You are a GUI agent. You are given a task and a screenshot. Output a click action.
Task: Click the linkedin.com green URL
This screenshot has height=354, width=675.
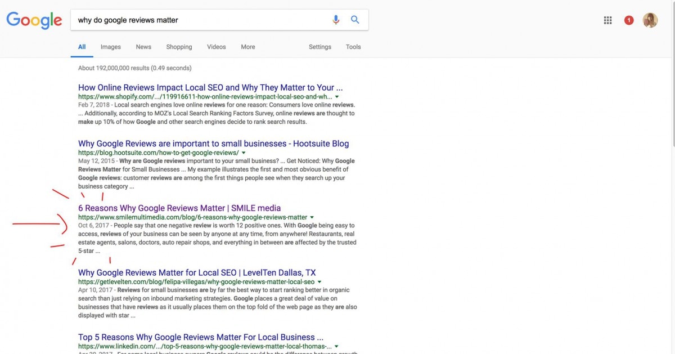tap(205, 347)
